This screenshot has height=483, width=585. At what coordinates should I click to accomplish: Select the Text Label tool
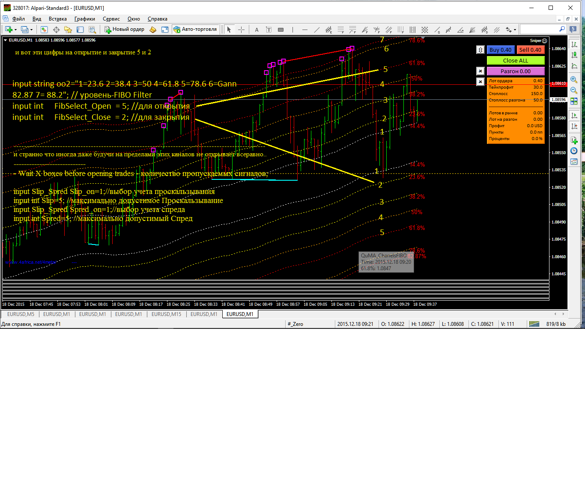(269, 30)
